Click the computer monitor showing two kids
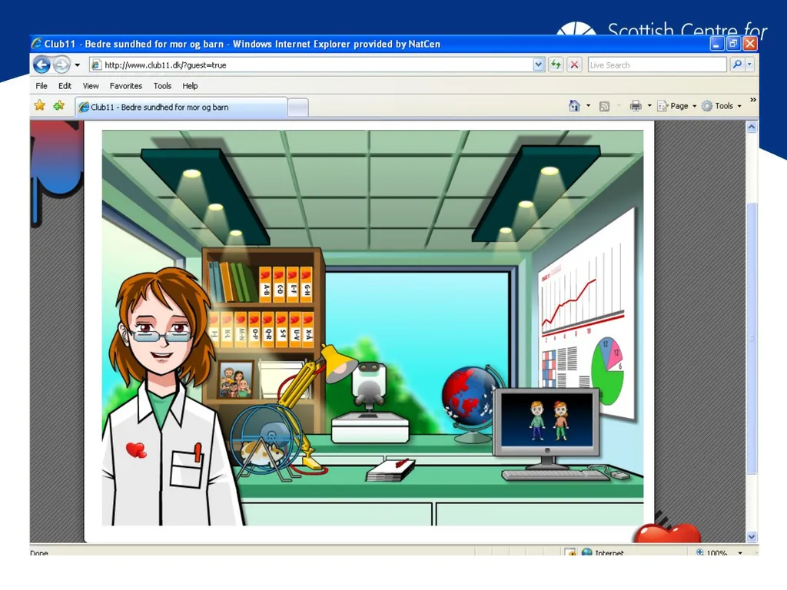This screenshot has height=590, width=787. tap(546, 422)
